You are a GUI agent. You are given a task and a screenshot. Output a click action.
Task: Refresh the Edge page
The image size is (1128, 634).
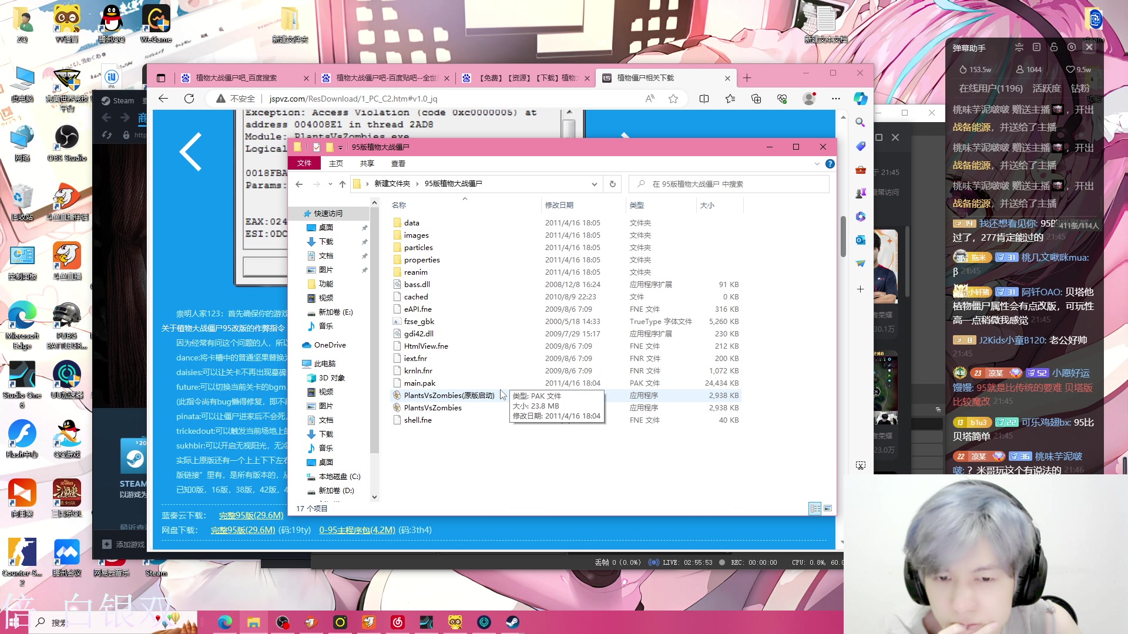click(189, 99)
